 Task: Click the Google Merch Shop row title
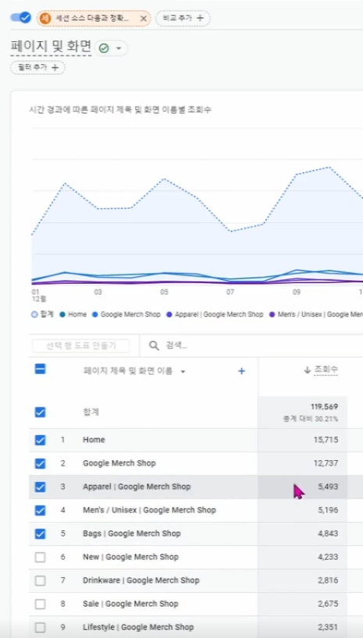tap(119, 463)
